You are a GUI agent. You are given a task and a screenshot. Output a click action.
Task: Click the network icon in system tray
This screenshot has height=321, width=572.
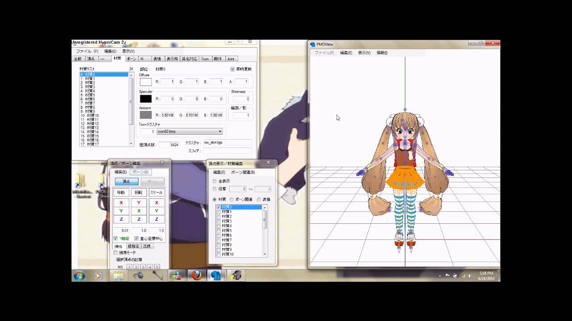pyautogui.click(x=463, y=276)
